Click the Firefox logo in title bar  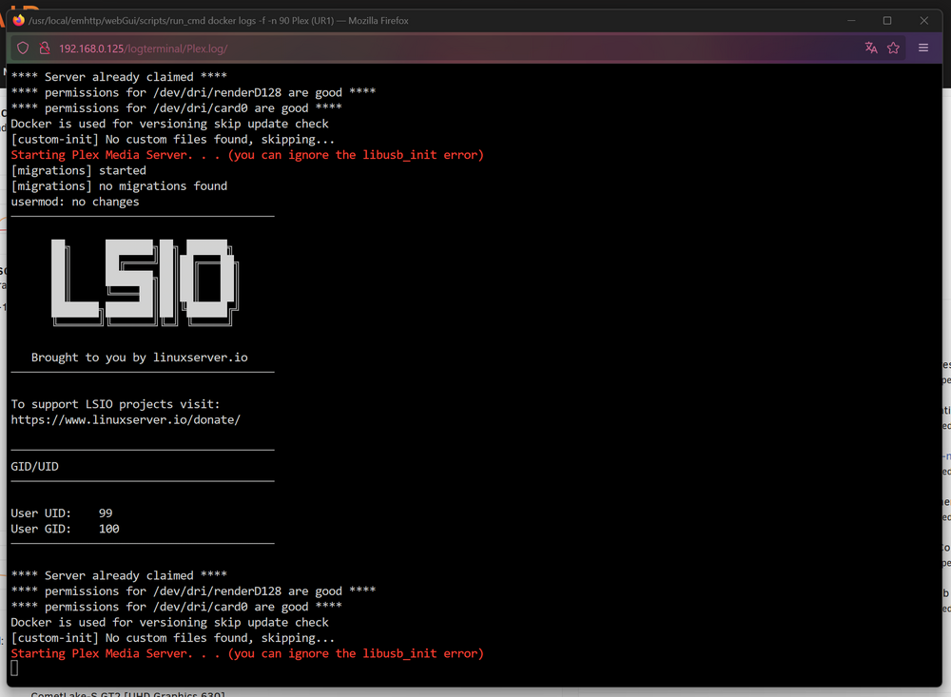pos(19,20)
